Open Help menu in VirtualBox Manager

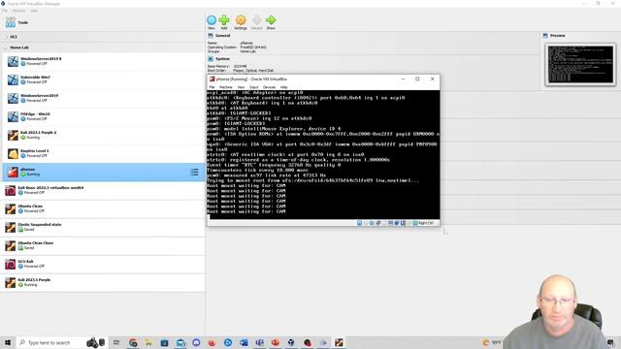[34, 11]
